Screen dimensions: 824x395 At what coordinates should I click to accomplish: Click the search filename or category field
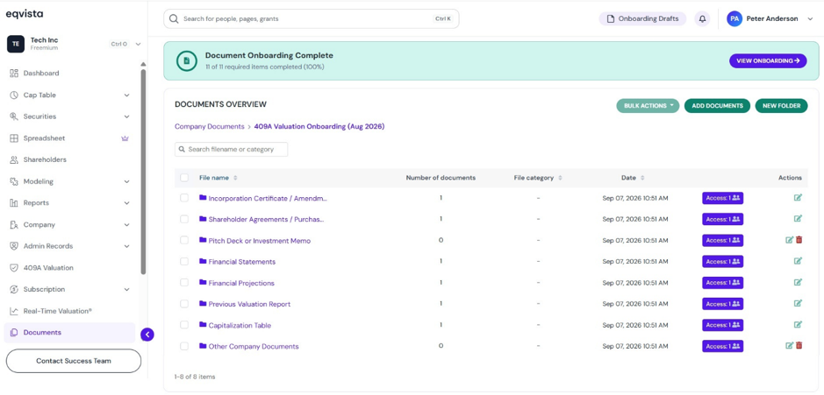click(x=231, y=150)
